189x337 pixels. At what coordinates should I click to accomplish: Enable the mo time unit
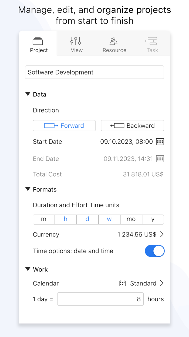[131, 219]
